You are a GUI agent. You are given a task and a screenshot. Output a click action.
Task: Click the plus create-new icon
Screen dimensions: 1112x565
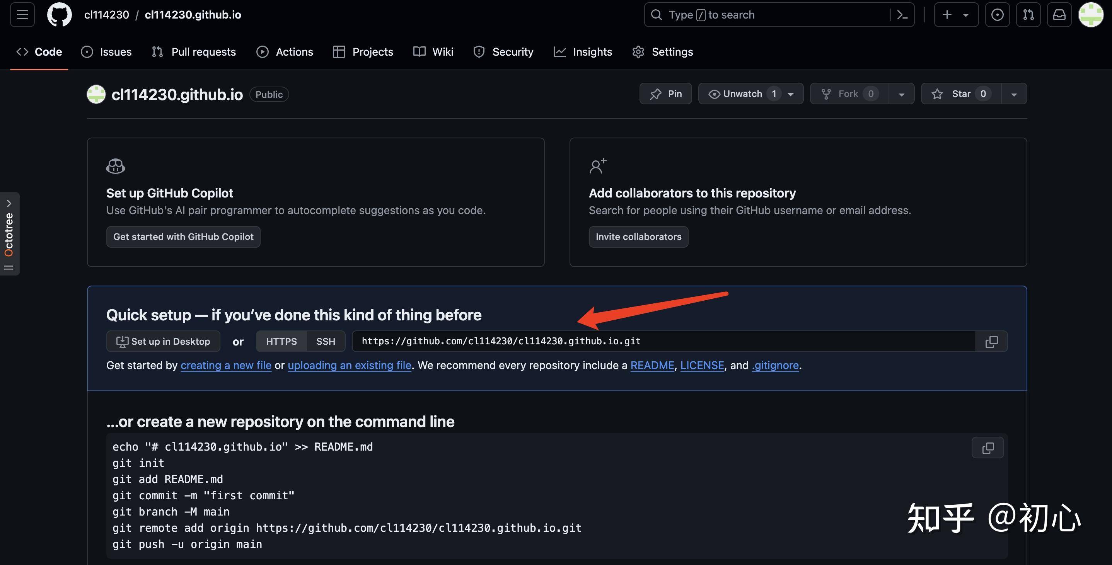(x=947, y=15)
